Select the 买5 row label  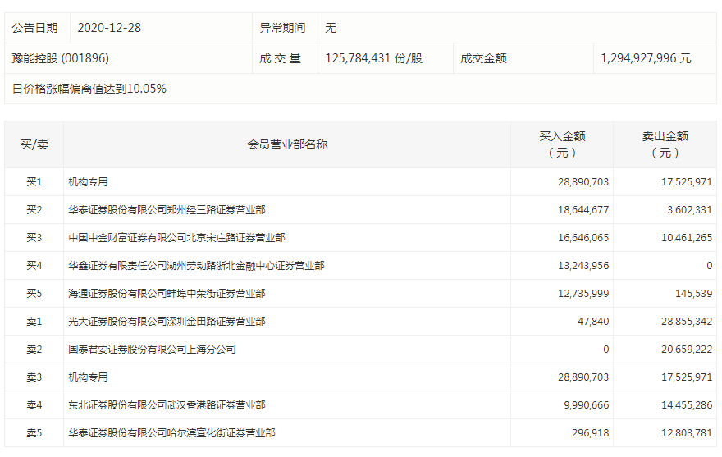point(34,294)
